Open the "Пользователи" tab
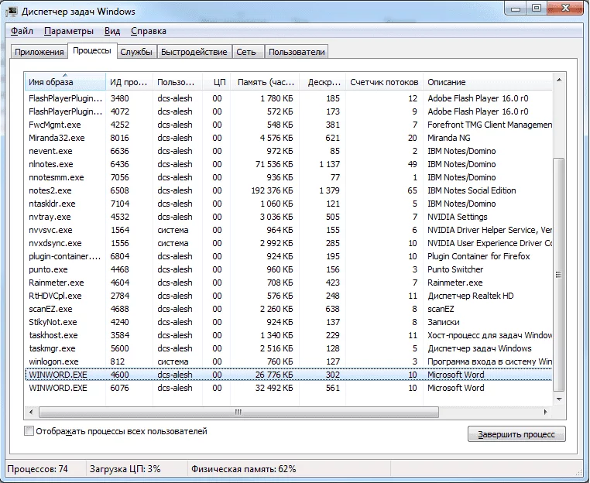Image resolution: width=590 pixels, height=483 pixels. coord(297,52)
